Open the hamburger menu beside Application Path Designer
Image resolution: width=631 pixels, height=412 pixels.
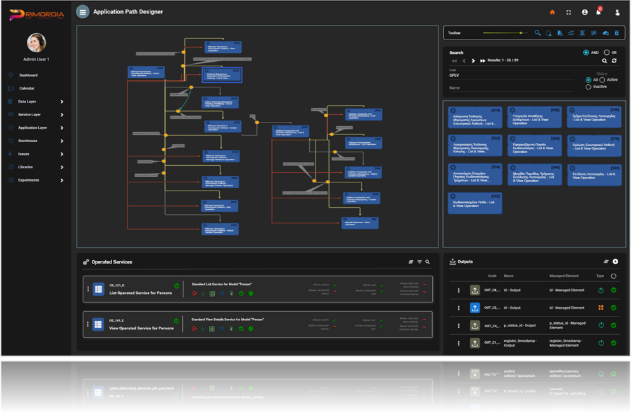[82, 11]
